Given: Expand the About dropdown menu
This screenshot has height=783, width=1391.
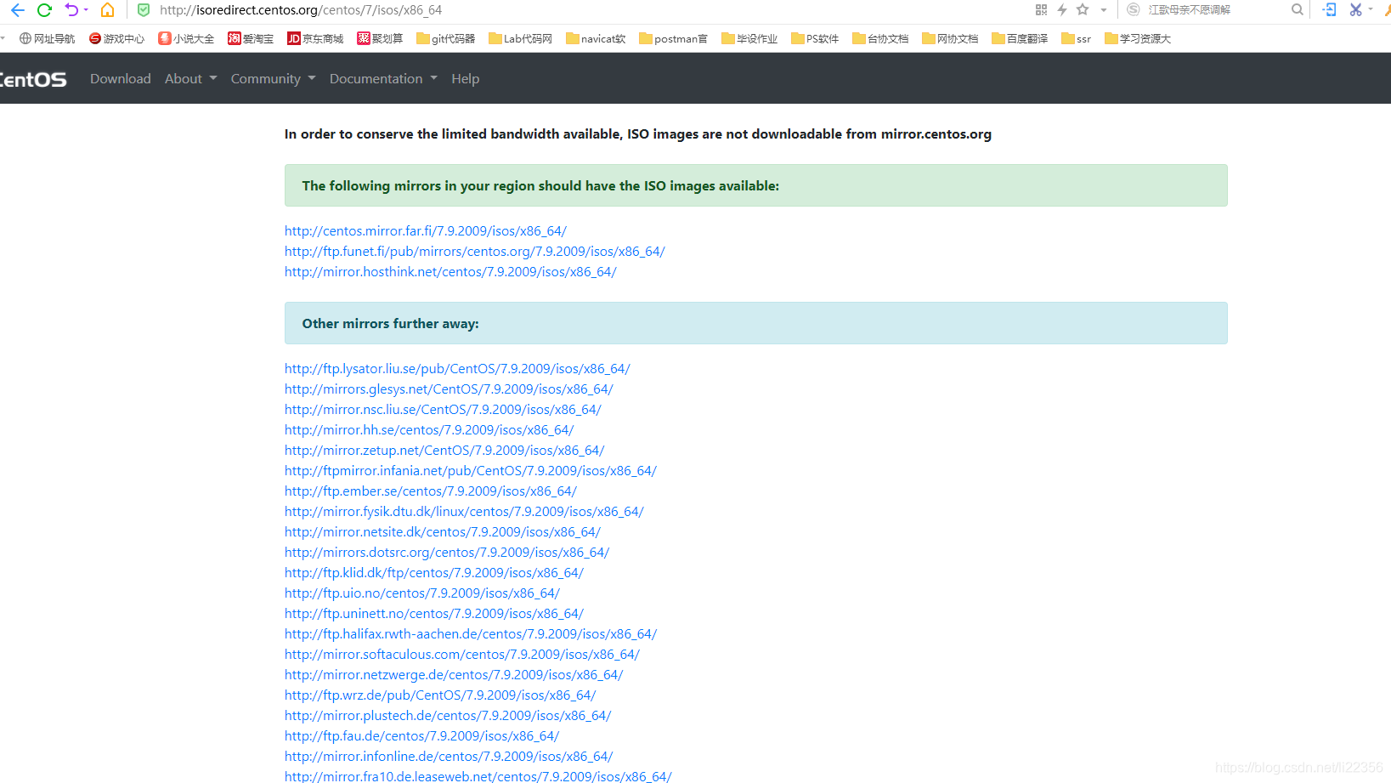Looking at the screenshot, I should pyautogui.click(x=191, y=78).
